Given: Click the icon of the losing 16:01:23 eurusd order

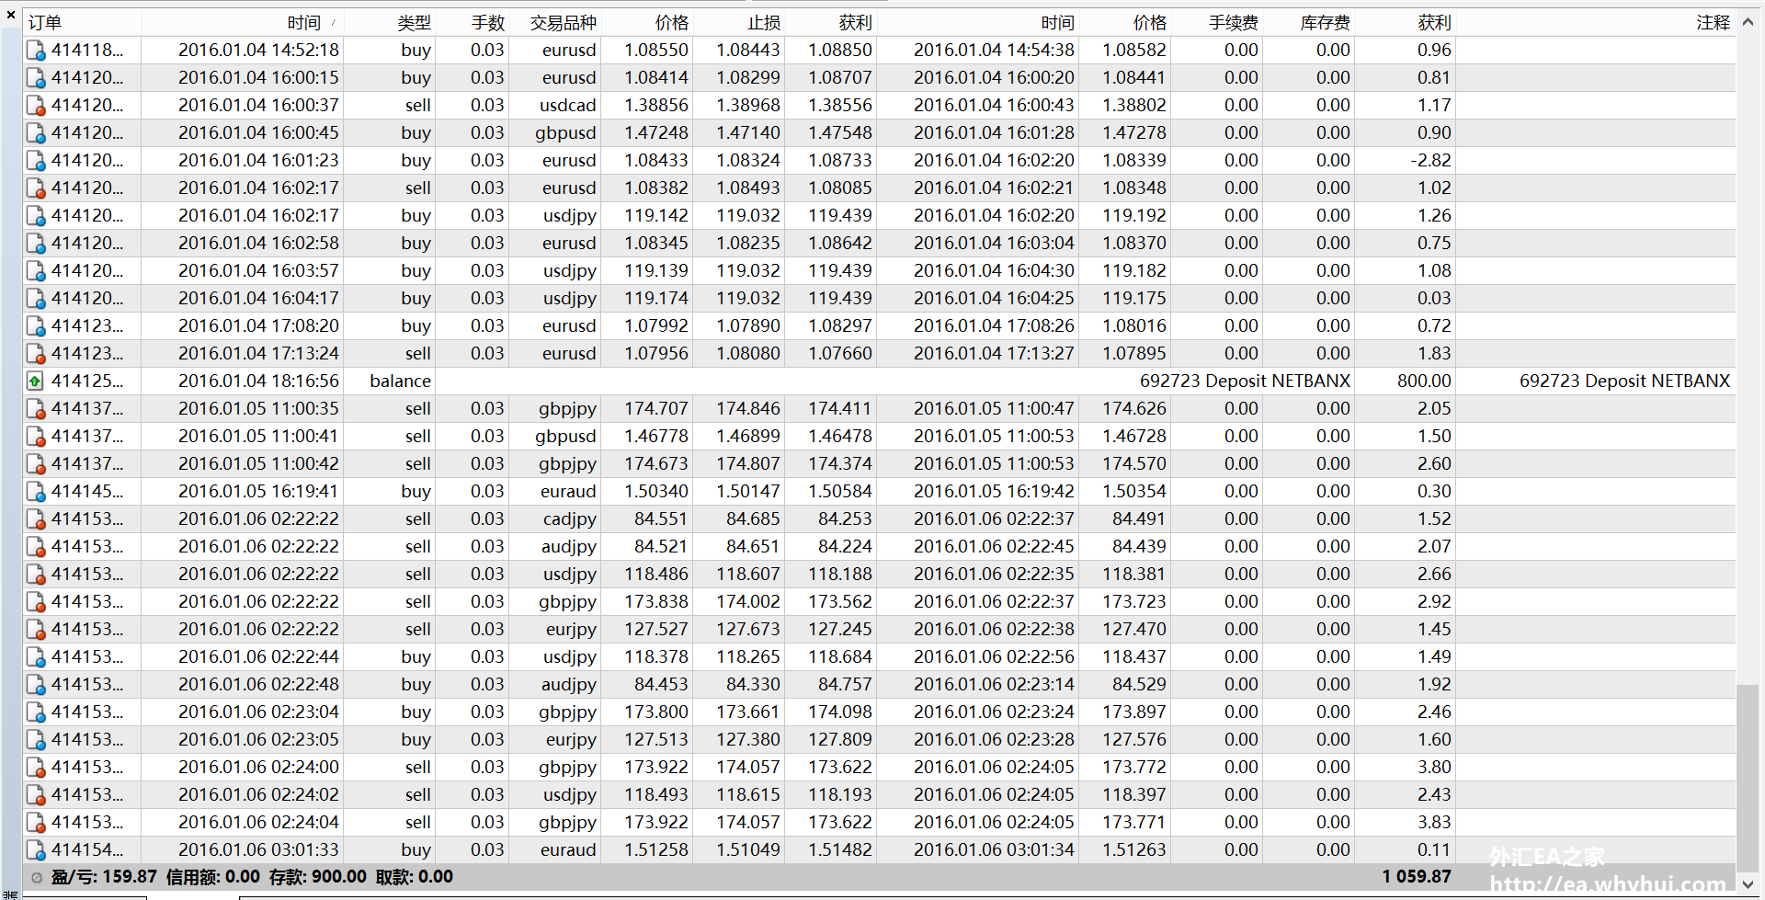Looking at the screenshot, I should (x=36, y=161).
